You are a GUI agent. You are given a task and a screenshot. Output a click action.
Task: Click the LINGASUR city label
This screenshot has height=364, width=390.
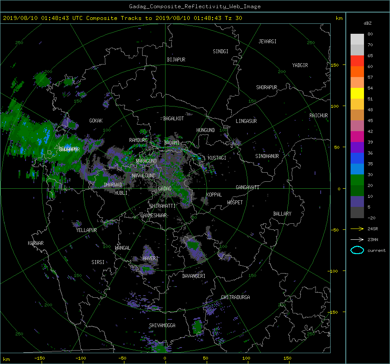[x=246, y=121]
